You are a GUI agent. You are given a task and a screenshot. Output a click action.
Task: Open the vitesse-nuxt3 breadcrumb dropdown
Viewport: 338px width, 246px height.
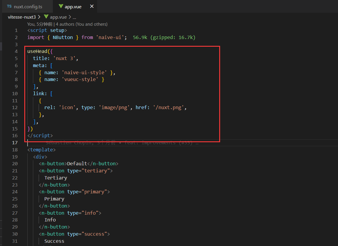pyautogui.click(x=22, y=17)
